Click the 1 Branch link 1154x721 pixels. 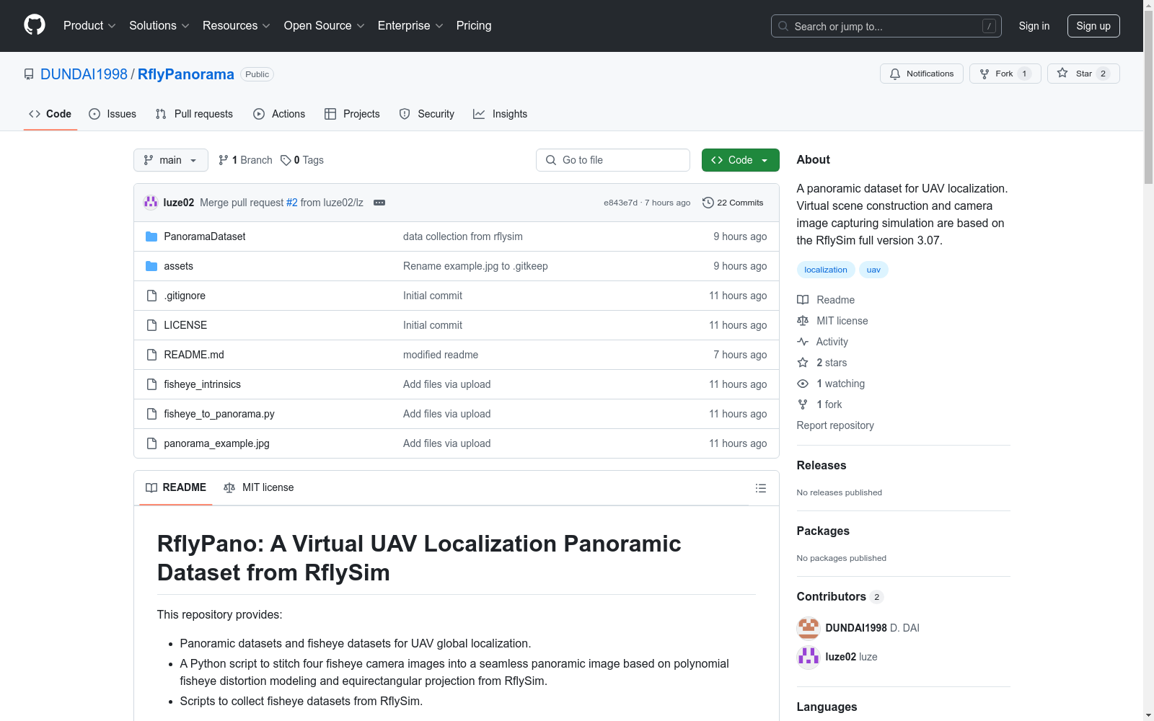245,160
